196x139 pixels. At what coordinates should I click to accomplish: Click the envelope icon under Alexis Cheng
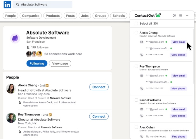point(141,42)
